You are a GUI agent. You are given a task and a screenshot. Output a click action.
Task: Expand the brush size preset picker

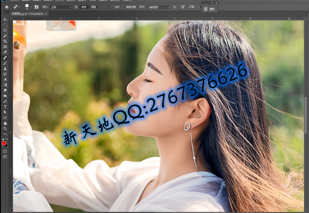(x=31, y=7)
